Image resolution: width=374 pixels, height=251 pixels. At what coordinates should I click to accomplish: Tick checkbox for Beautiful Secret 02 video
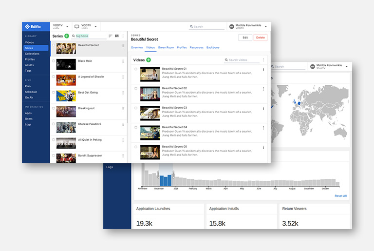[x=136, y=88]
